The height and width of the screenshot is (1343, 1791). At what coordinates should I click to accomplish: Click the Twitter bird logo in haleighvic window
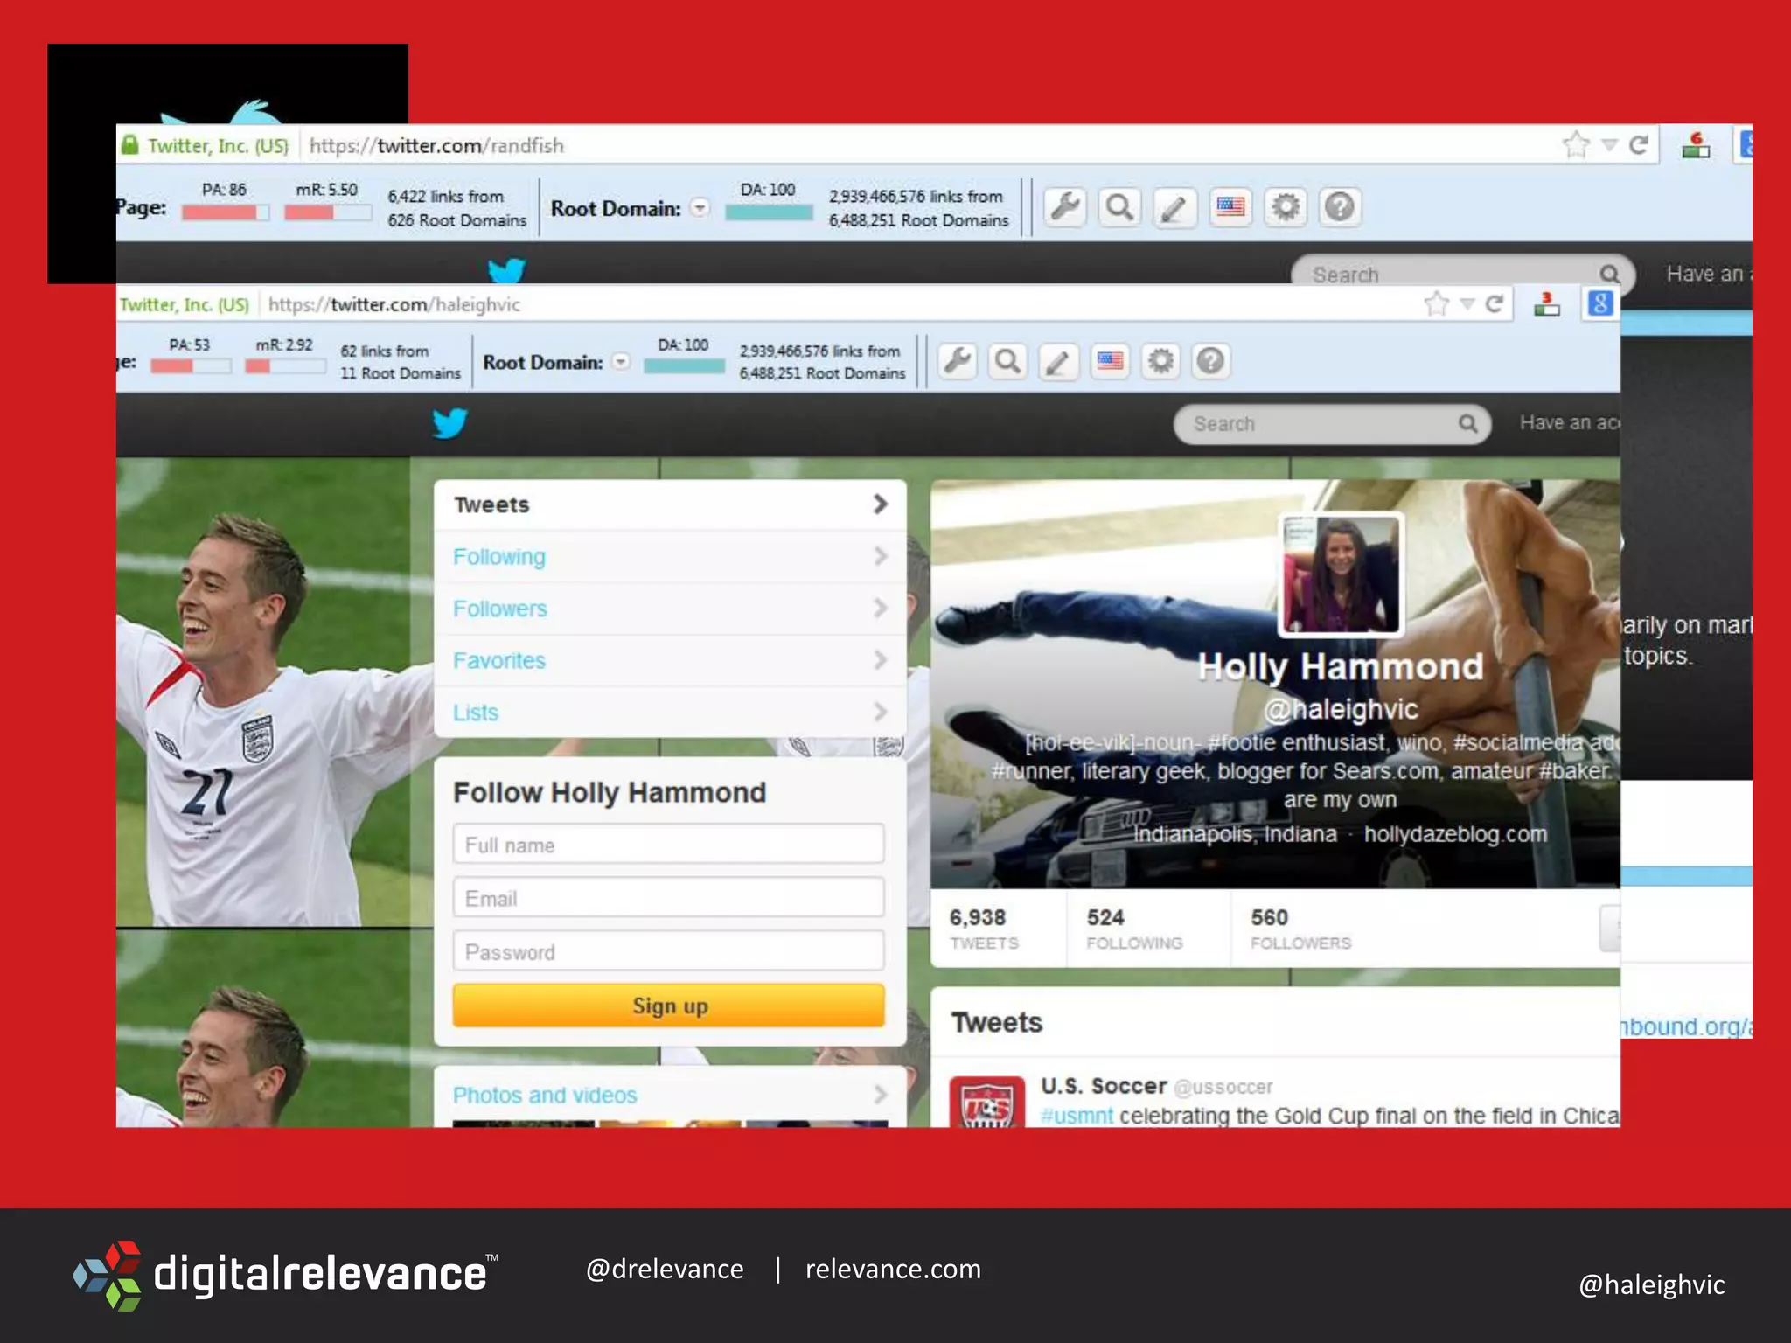450,423
